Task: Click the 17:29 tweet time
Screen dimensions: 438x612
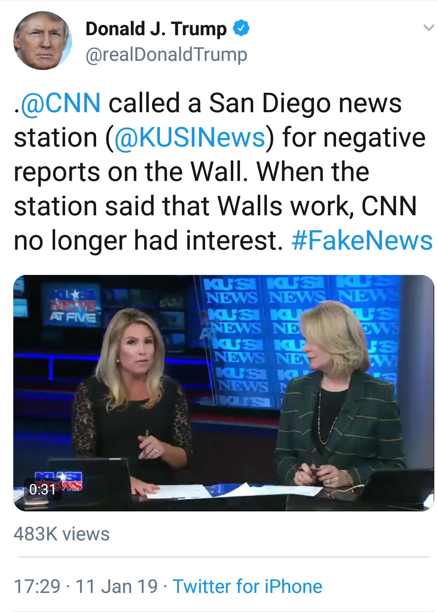Action: pos(37,586)
